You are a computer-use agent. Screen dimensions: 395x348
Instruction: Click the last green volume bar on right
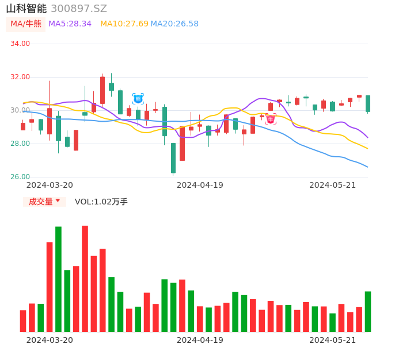[368, 311]
